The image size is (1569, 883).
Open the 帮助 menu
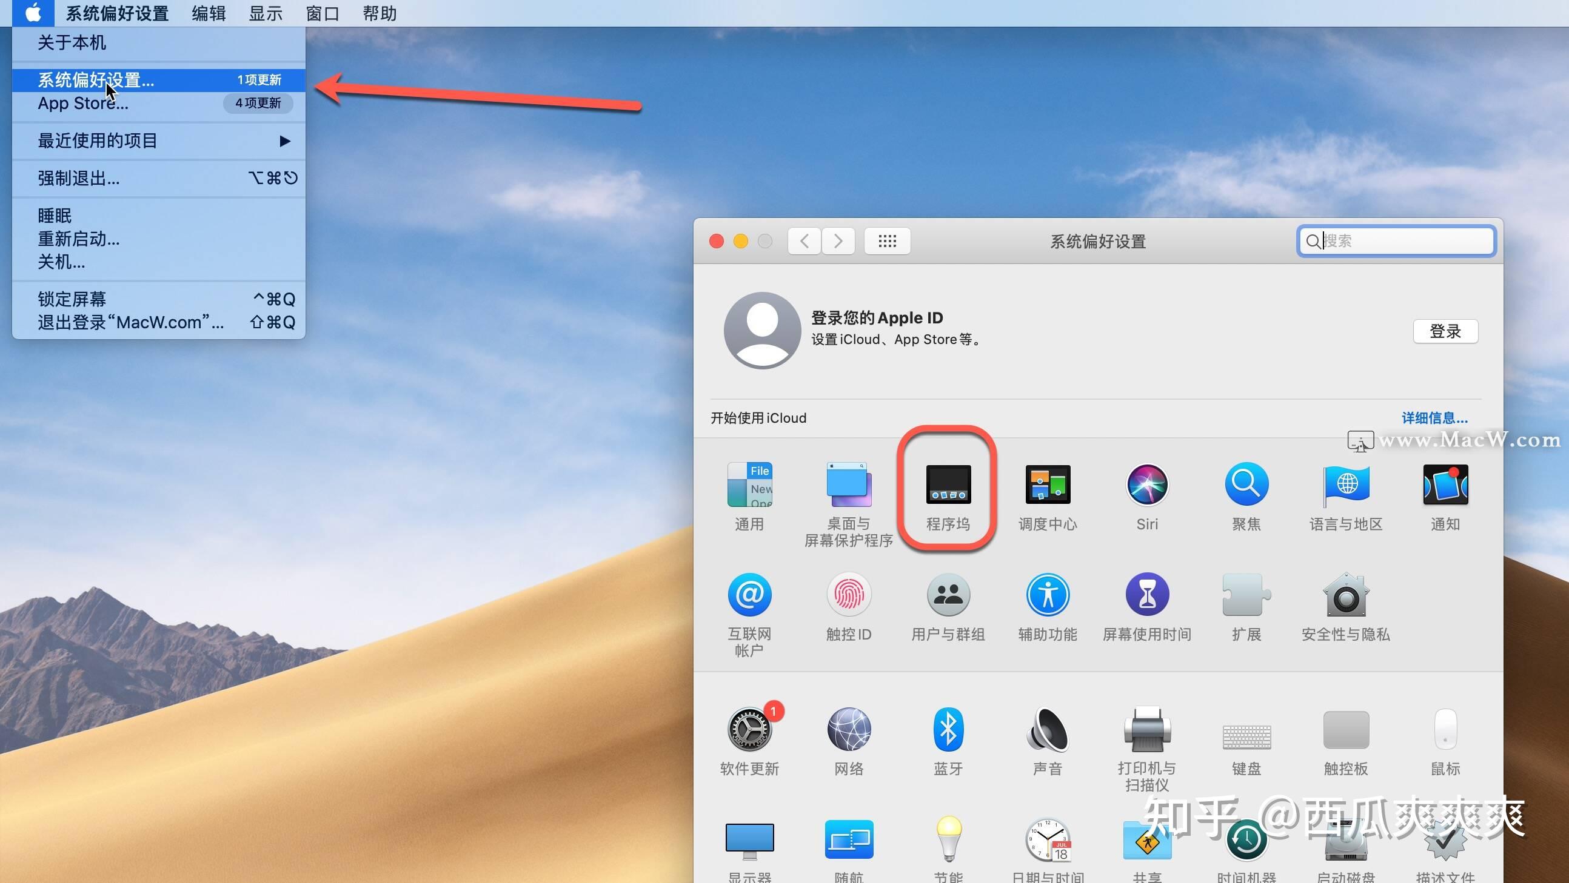[380, 13]
